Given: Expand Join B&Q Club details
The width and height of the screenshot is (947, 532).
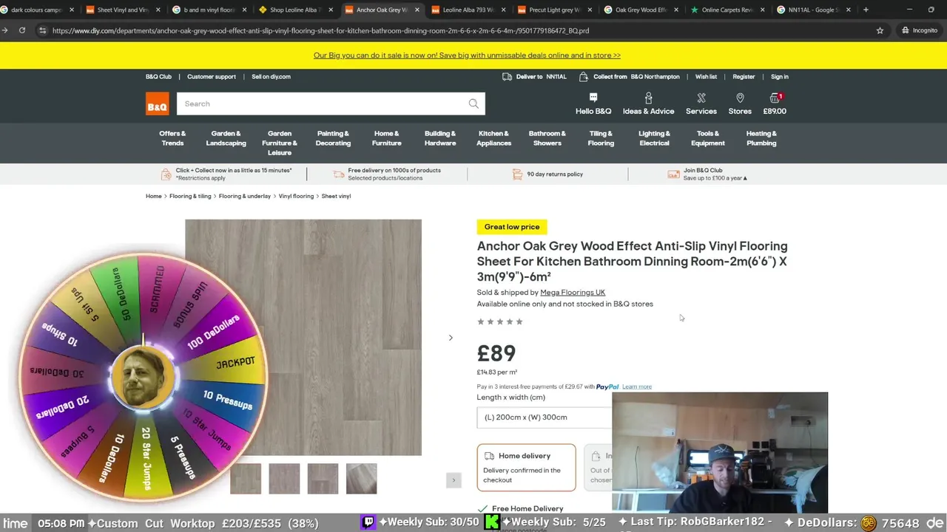Looking at the screenshot, I should [745, 178].
